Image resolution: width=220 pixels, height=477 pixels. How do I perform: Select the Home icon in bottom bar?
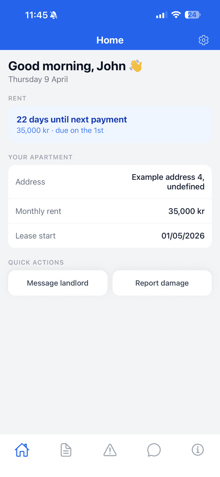pyautogui.click(x=22, y=450)
